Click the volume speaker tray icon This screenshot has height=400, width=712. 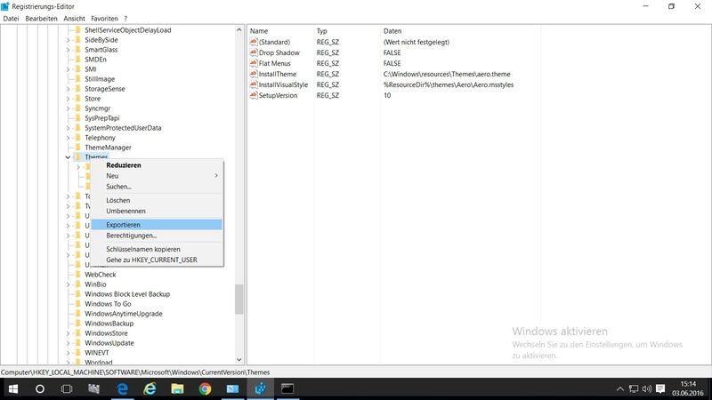[x=647, y=388]
